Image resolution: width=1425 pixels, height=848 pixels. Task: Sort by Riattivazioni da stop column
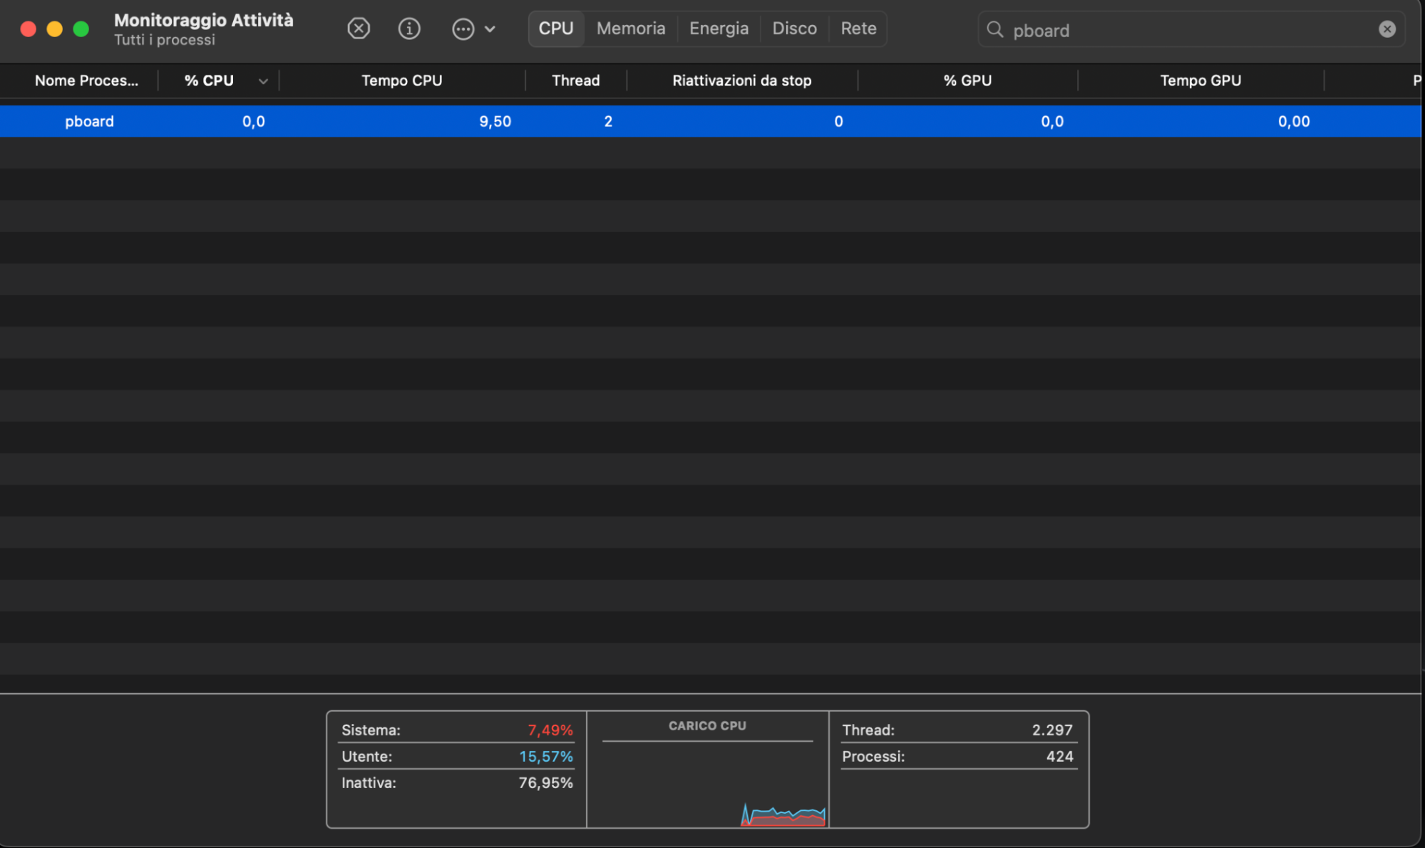741,80
